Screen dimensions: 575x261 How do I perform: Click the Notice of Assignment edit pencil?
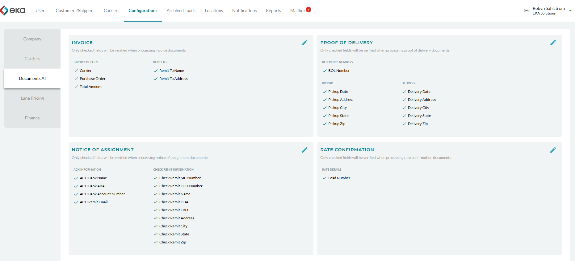tap(304, 150)
